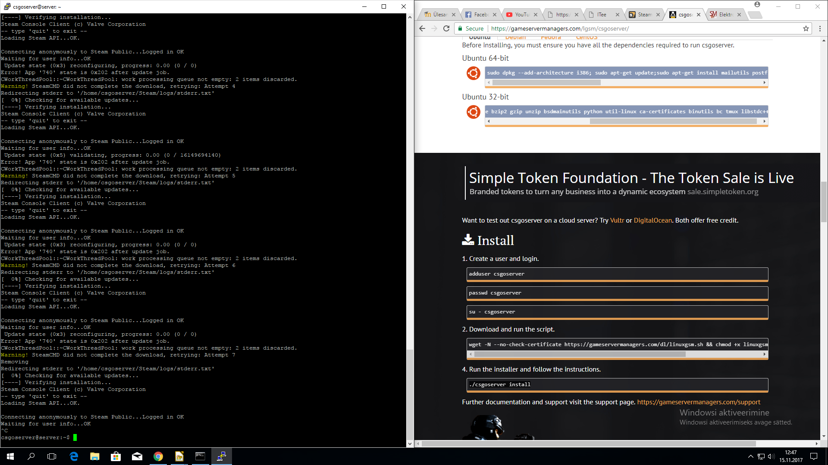828x465 pixels.
Task: Click the PuTTY icon on the taskbar
Action: 222,456
